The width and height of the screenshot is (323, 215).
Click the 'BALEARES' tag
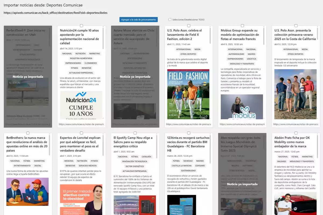[282, 162]
